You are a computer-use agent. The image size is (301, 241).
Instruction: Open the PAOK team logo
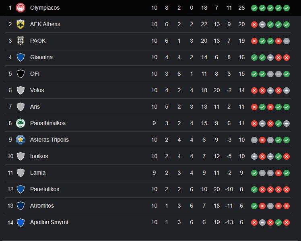[21, 41]
